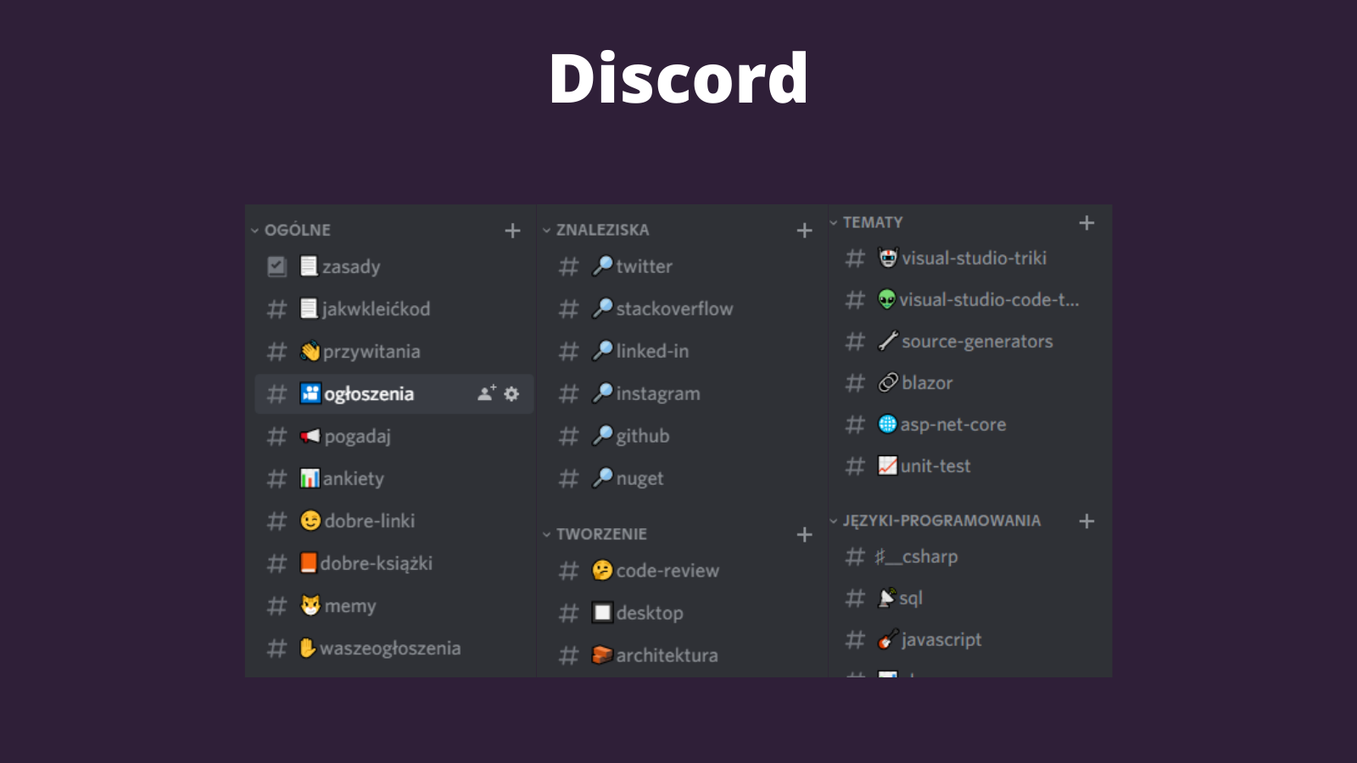Add a channel to OGÓLNE category
The image size is (1357, 763).
point(512,231)
